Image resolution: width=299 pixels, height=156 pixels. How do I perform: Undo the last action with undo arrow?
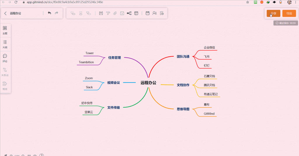[49, 13]
